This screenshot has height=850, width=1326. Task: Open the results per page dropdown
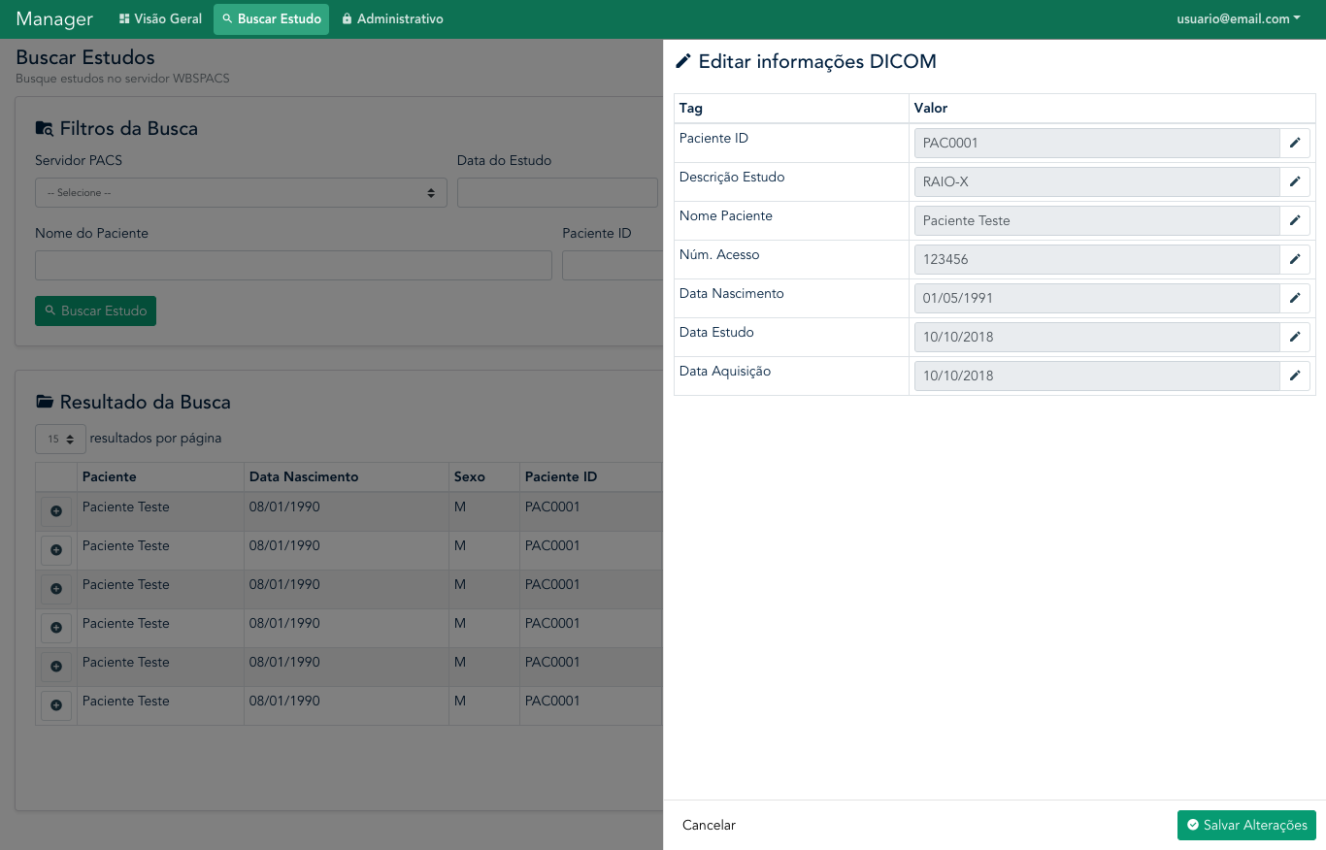(60, 439)
